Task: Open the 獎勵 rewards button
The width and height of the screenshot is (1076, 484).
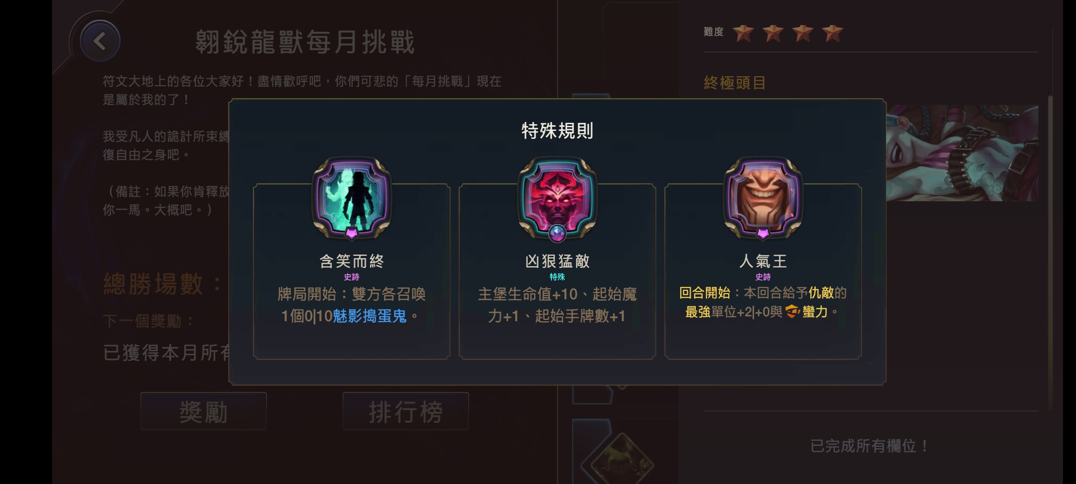Action: [x=204, y=411]
